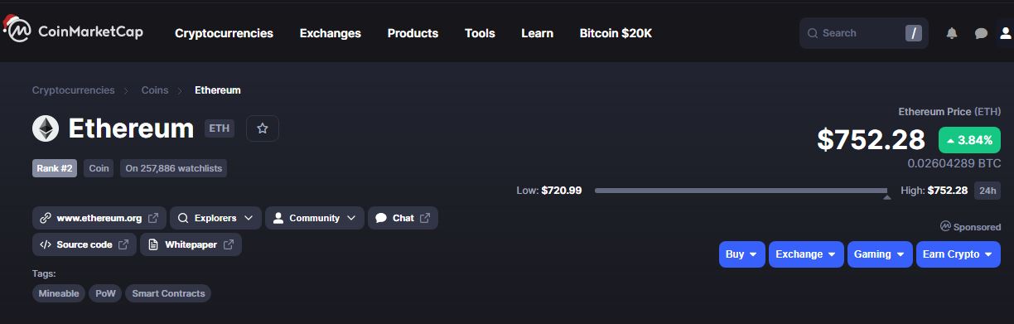1014x324 pixels.
Task: Open the Whitepaper link
Action: 191,244
